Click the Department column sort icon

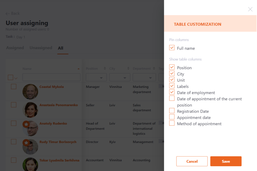click(154, 68)
